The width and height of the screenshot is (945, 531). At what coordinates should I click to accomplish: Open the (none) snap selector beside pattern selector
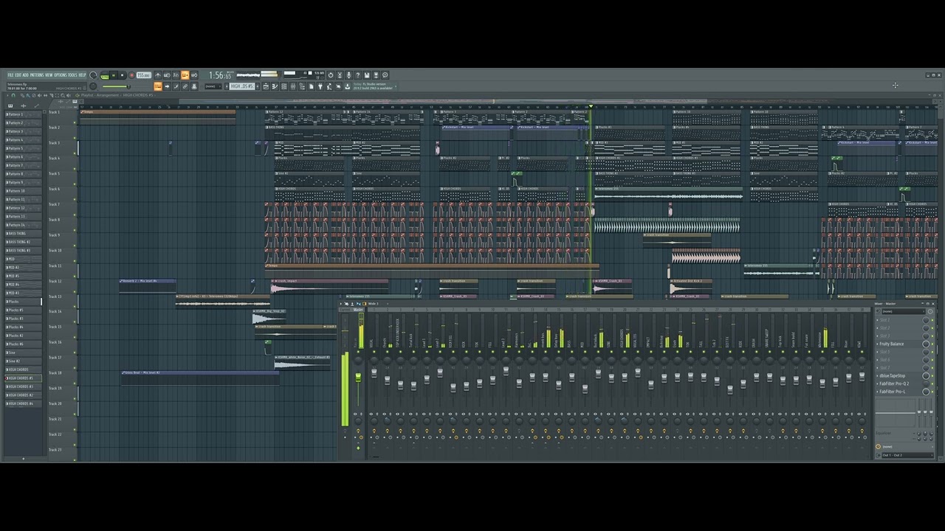[x=213, y=86]
